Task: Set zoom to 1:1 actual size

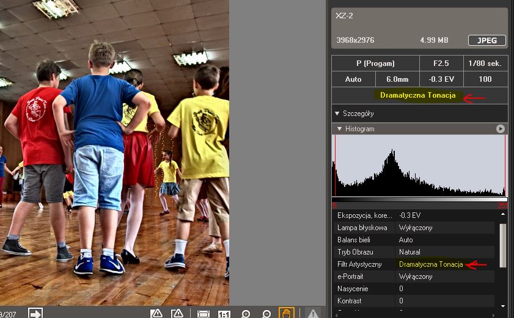Action: click(x=224, y=314)
